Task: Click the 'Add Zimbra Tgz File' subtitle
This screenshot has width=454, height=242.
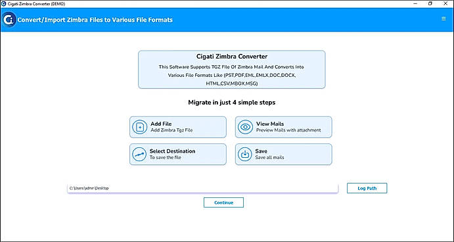Action: coord(171,130)
